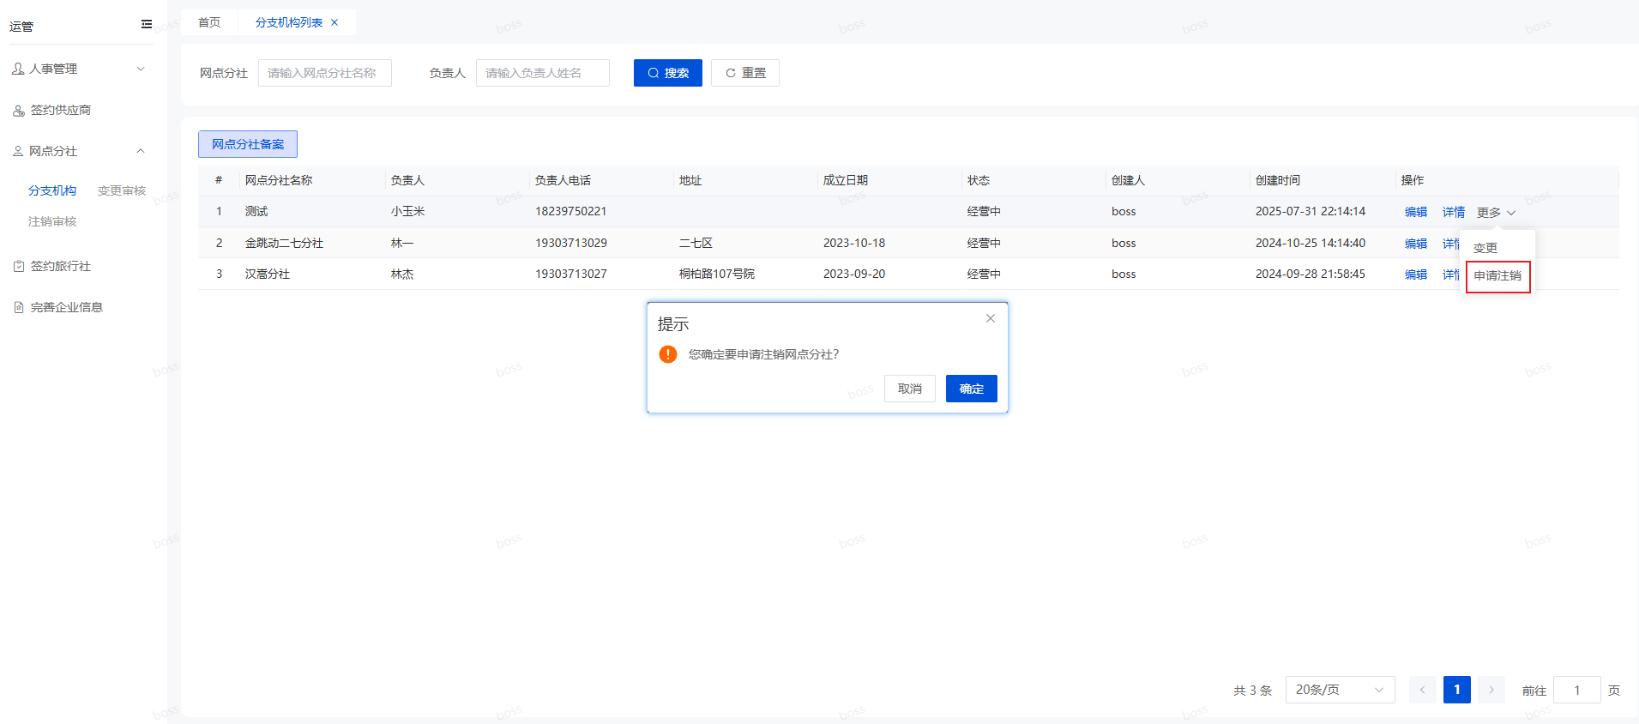
Task: Switch to the 首页 tab
Action: click(209, 22)
